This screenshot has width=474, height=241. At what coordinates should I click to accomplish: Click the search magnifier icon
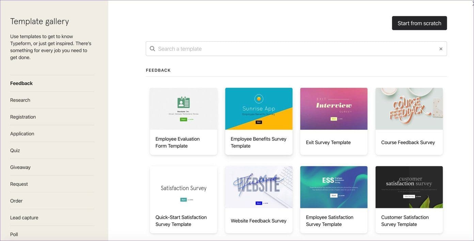pyautogui.click(x=153, y=49)
